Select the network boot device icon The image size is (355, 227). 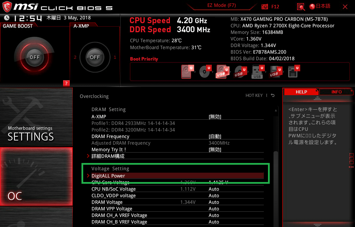(x=294, y=72)
